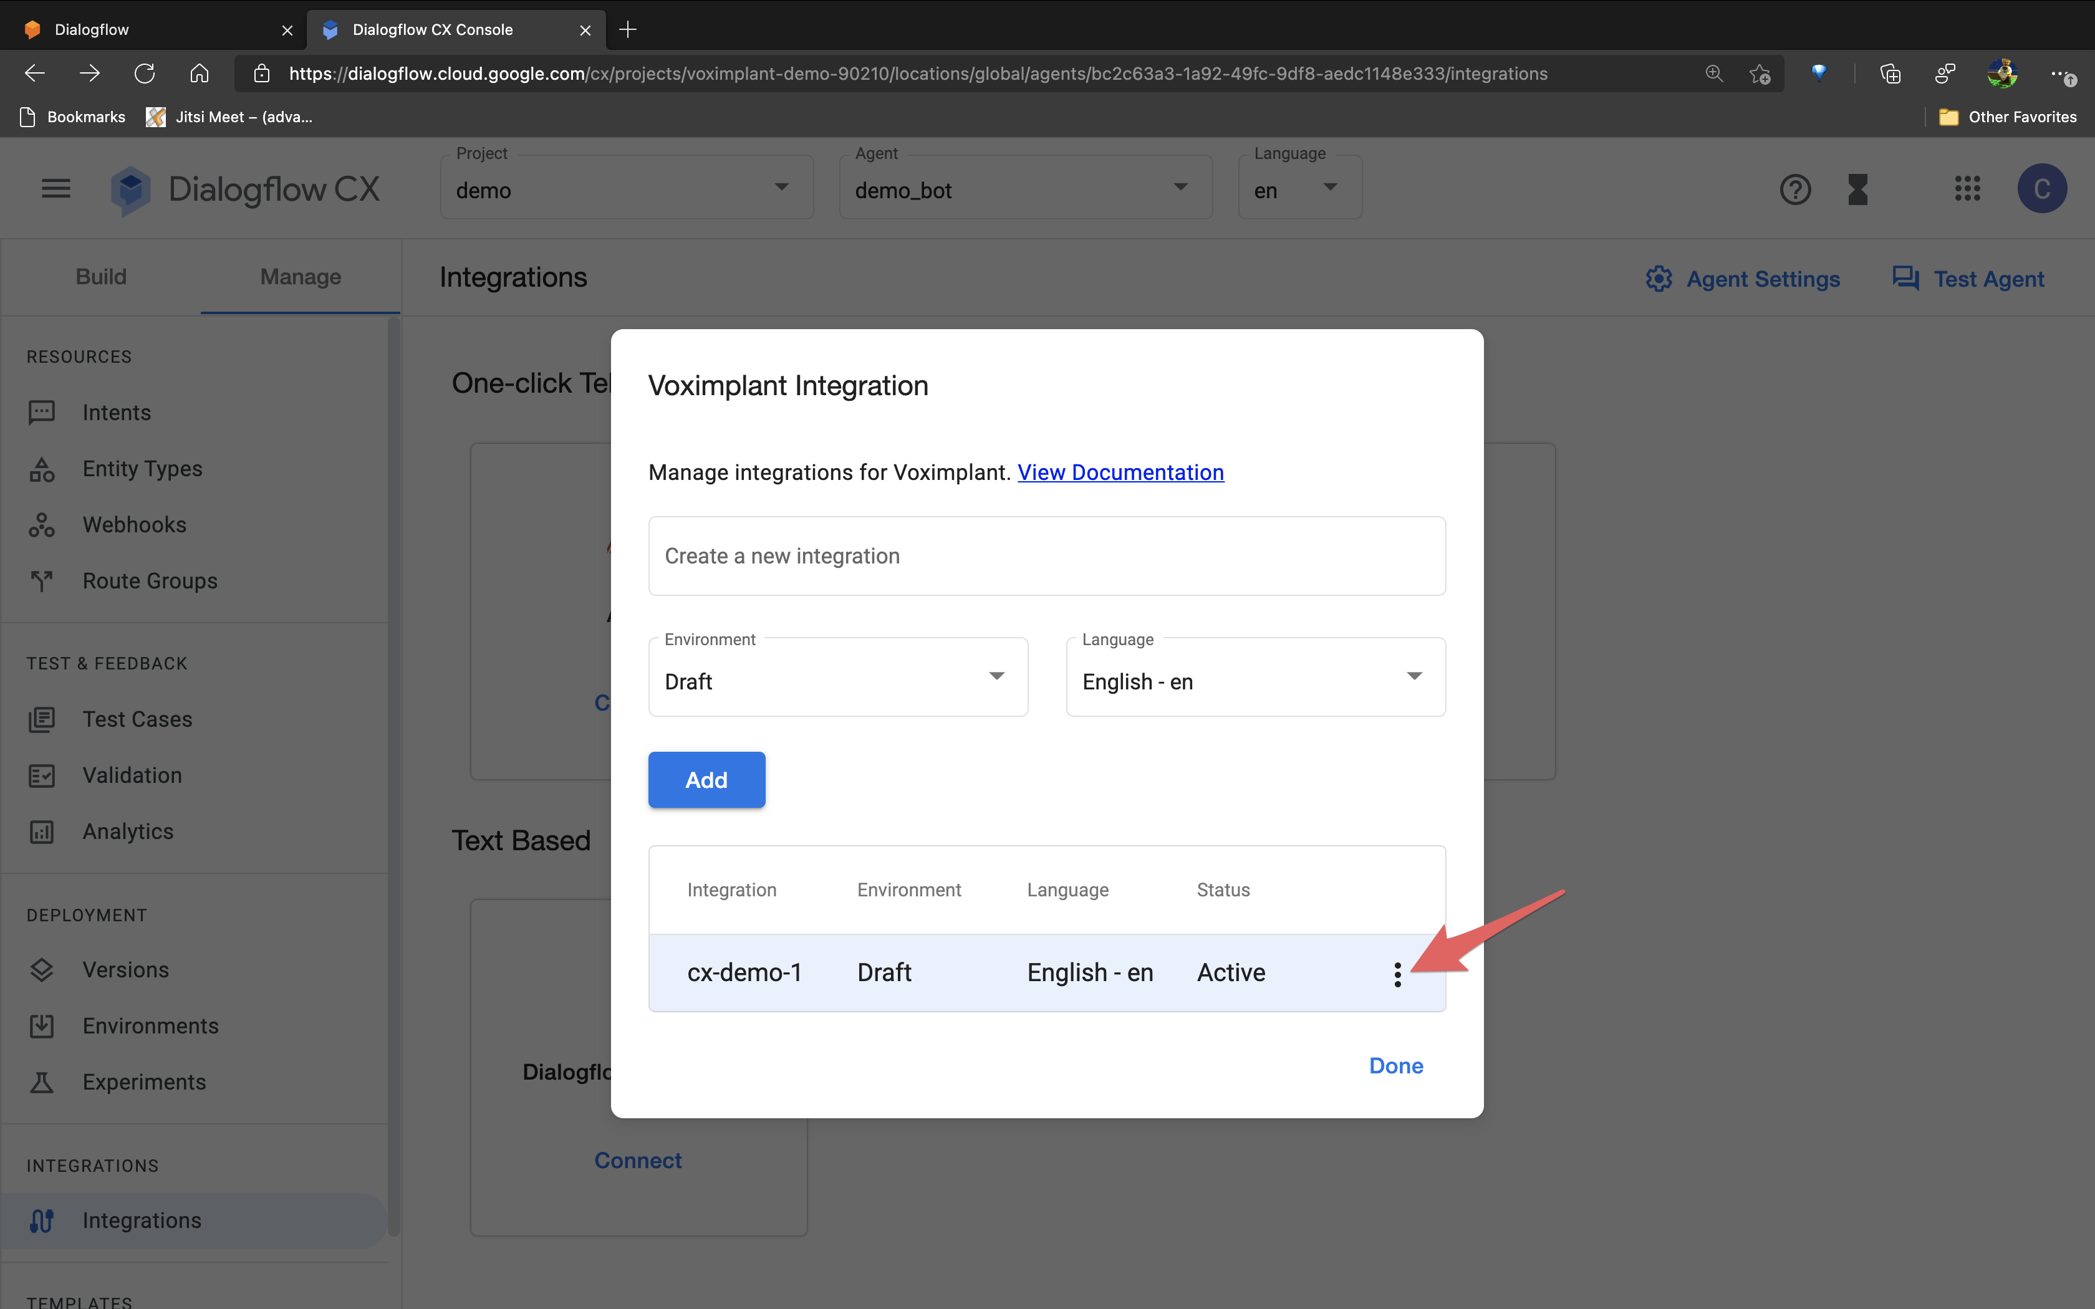Click the Analytics icon
The image size is (2095, 1309).
(42, 832)
